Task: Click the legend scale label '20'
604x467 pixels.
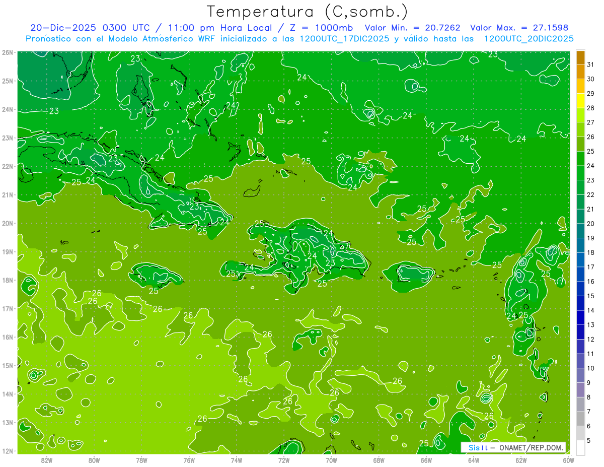Action: [590, 223]
